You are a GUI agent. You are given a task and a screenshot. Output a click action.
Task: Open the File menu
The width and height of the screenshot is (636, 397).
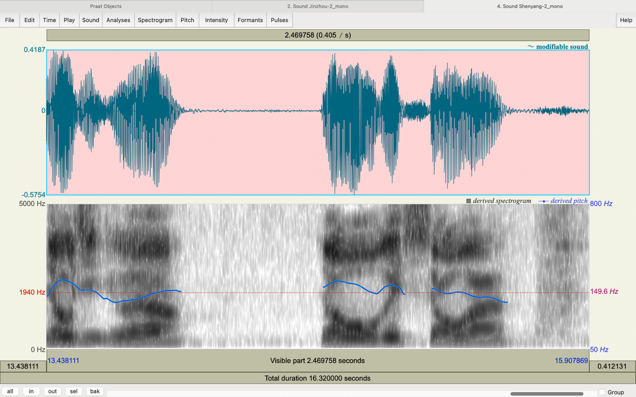pyautogui.click(x=10, y=20)
